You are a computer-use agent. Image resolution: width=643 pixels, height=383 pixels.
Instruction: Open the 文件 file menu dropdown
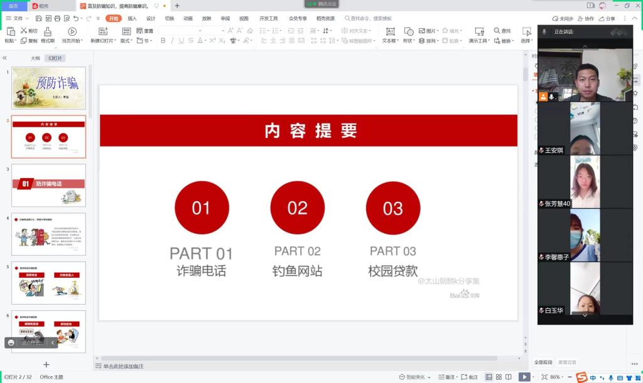point(17,18)
